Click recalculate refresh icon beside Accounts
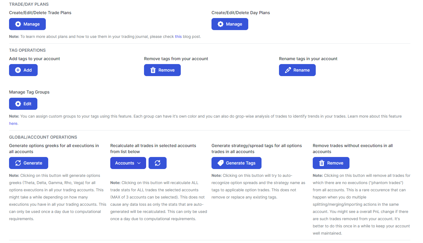This screenshot has width=423, height=243. [158, 163]
